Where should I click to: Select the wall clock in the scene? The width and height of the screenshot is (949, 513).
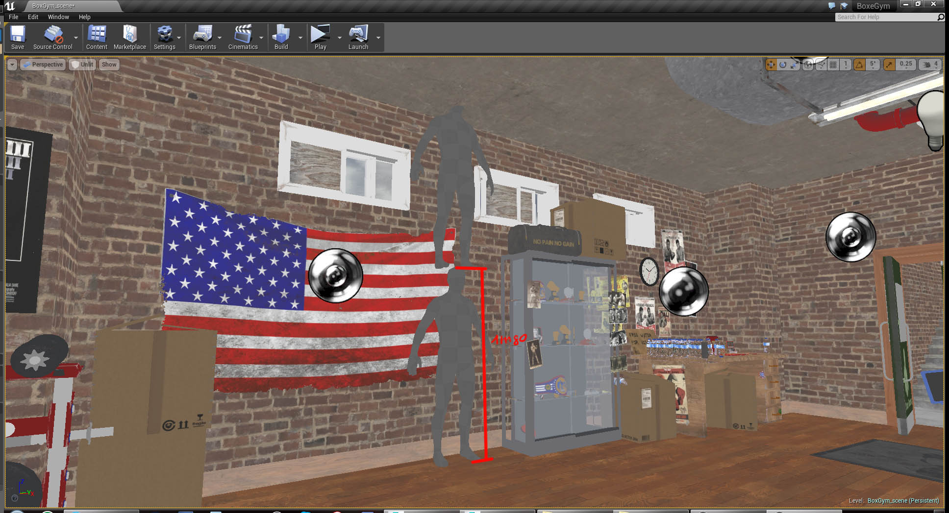tap(649, 272)
